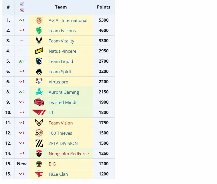Screen dimensions: 217x184
Task: Open the T1 team link
Action: pyautogui.click(x=51, y=113)
